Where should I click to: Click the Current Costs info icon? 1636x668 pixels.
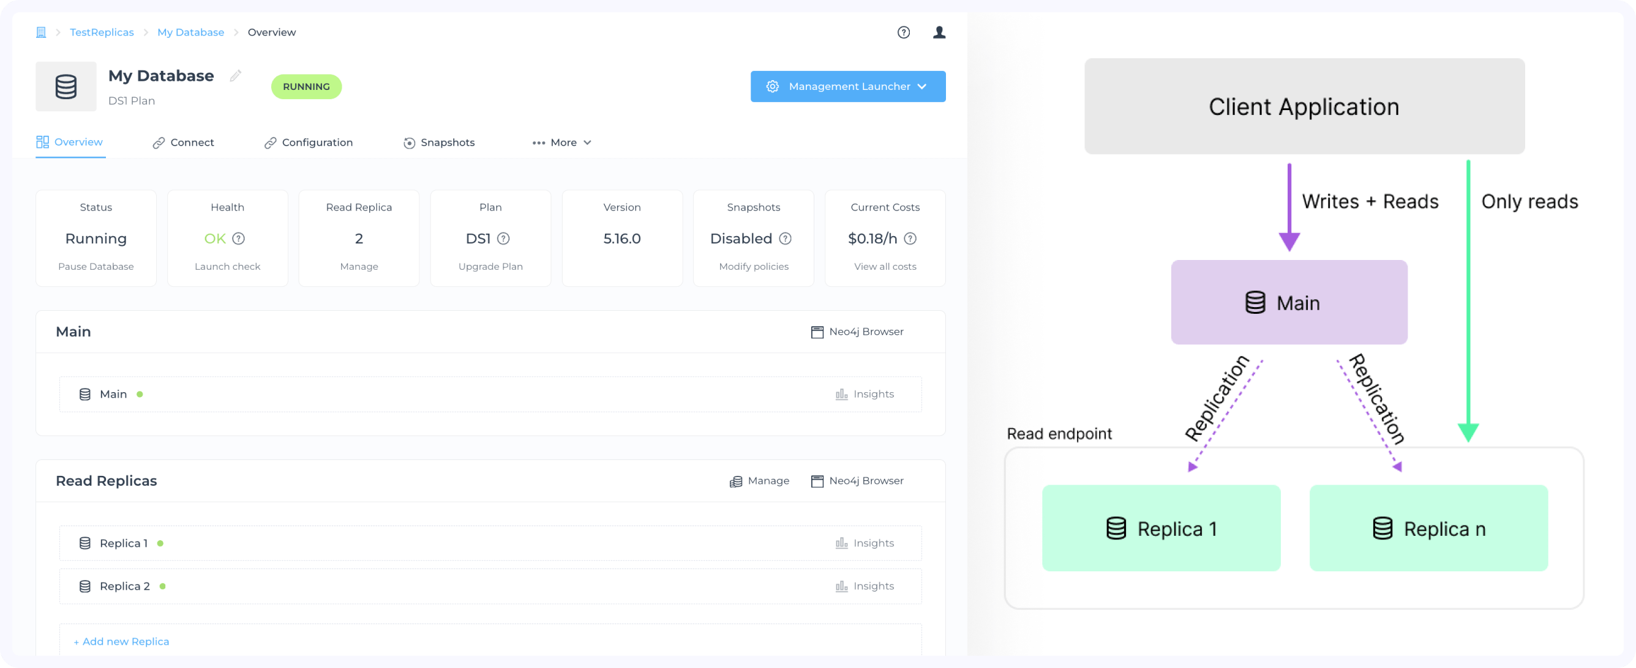[910, 239]
